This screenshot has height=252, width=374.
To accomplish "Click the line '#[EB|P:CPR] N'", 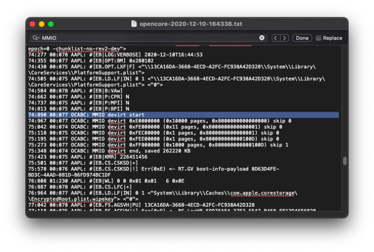I will 79,97.
